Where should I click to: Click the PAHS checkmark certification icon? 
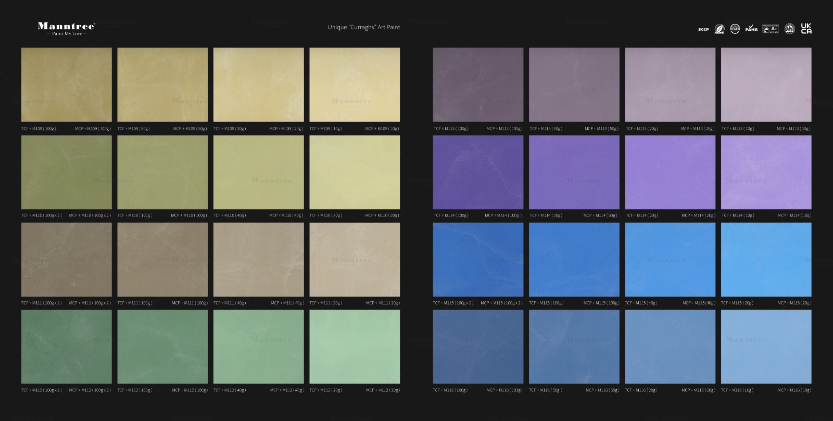(x=751, y=29)
